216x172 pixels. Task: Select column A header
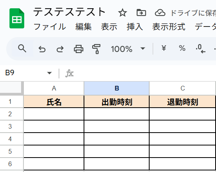54,88
